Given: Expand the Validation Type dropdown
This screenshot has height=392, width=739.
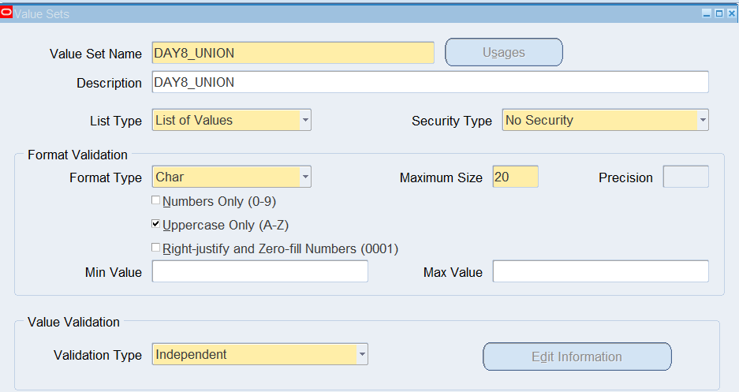Looking at the screenshot, I should 362,354.
